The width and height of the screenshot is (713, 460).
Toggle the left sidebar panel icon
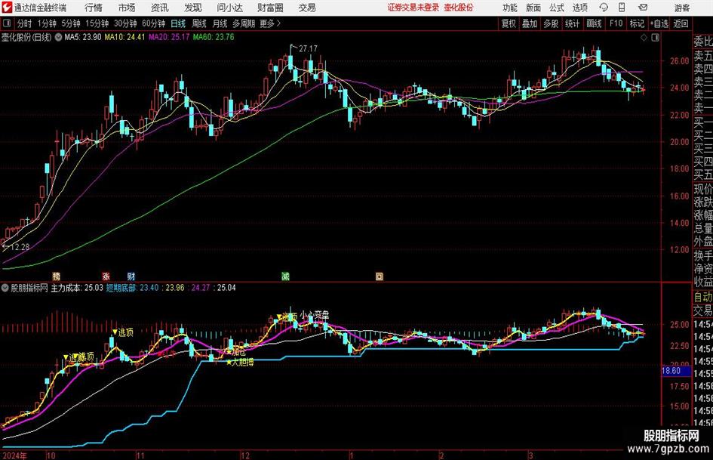(x=6, y=23)
